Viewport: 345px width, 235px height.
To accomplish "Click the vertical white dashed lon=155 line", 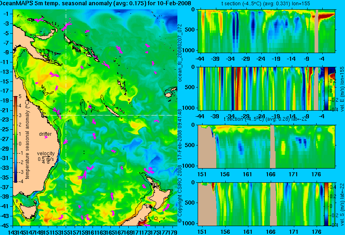I will point(66,117).
